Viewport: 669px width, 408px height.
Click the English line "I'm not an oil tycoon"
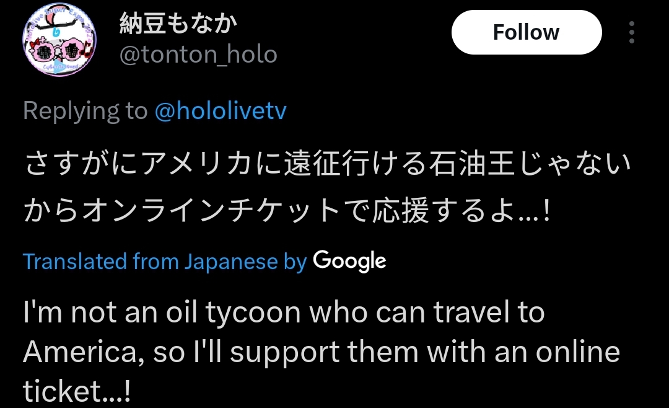[x=283, y=313]
